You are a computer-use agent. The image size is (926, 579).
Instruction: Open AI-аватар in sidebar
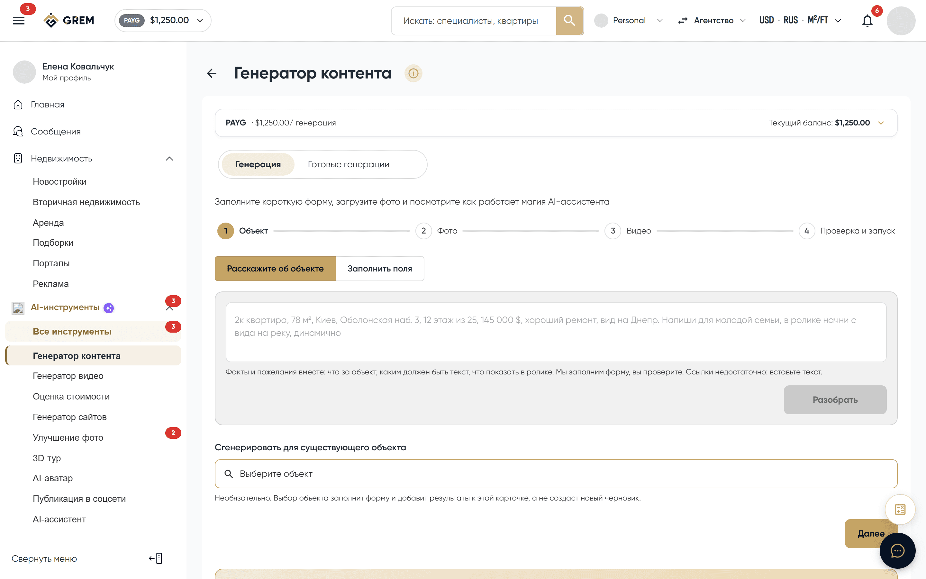pos(53,478)
